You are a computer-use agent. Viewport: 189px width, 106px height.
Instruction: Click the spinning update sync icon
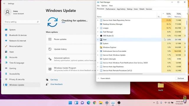coord(53,22)
